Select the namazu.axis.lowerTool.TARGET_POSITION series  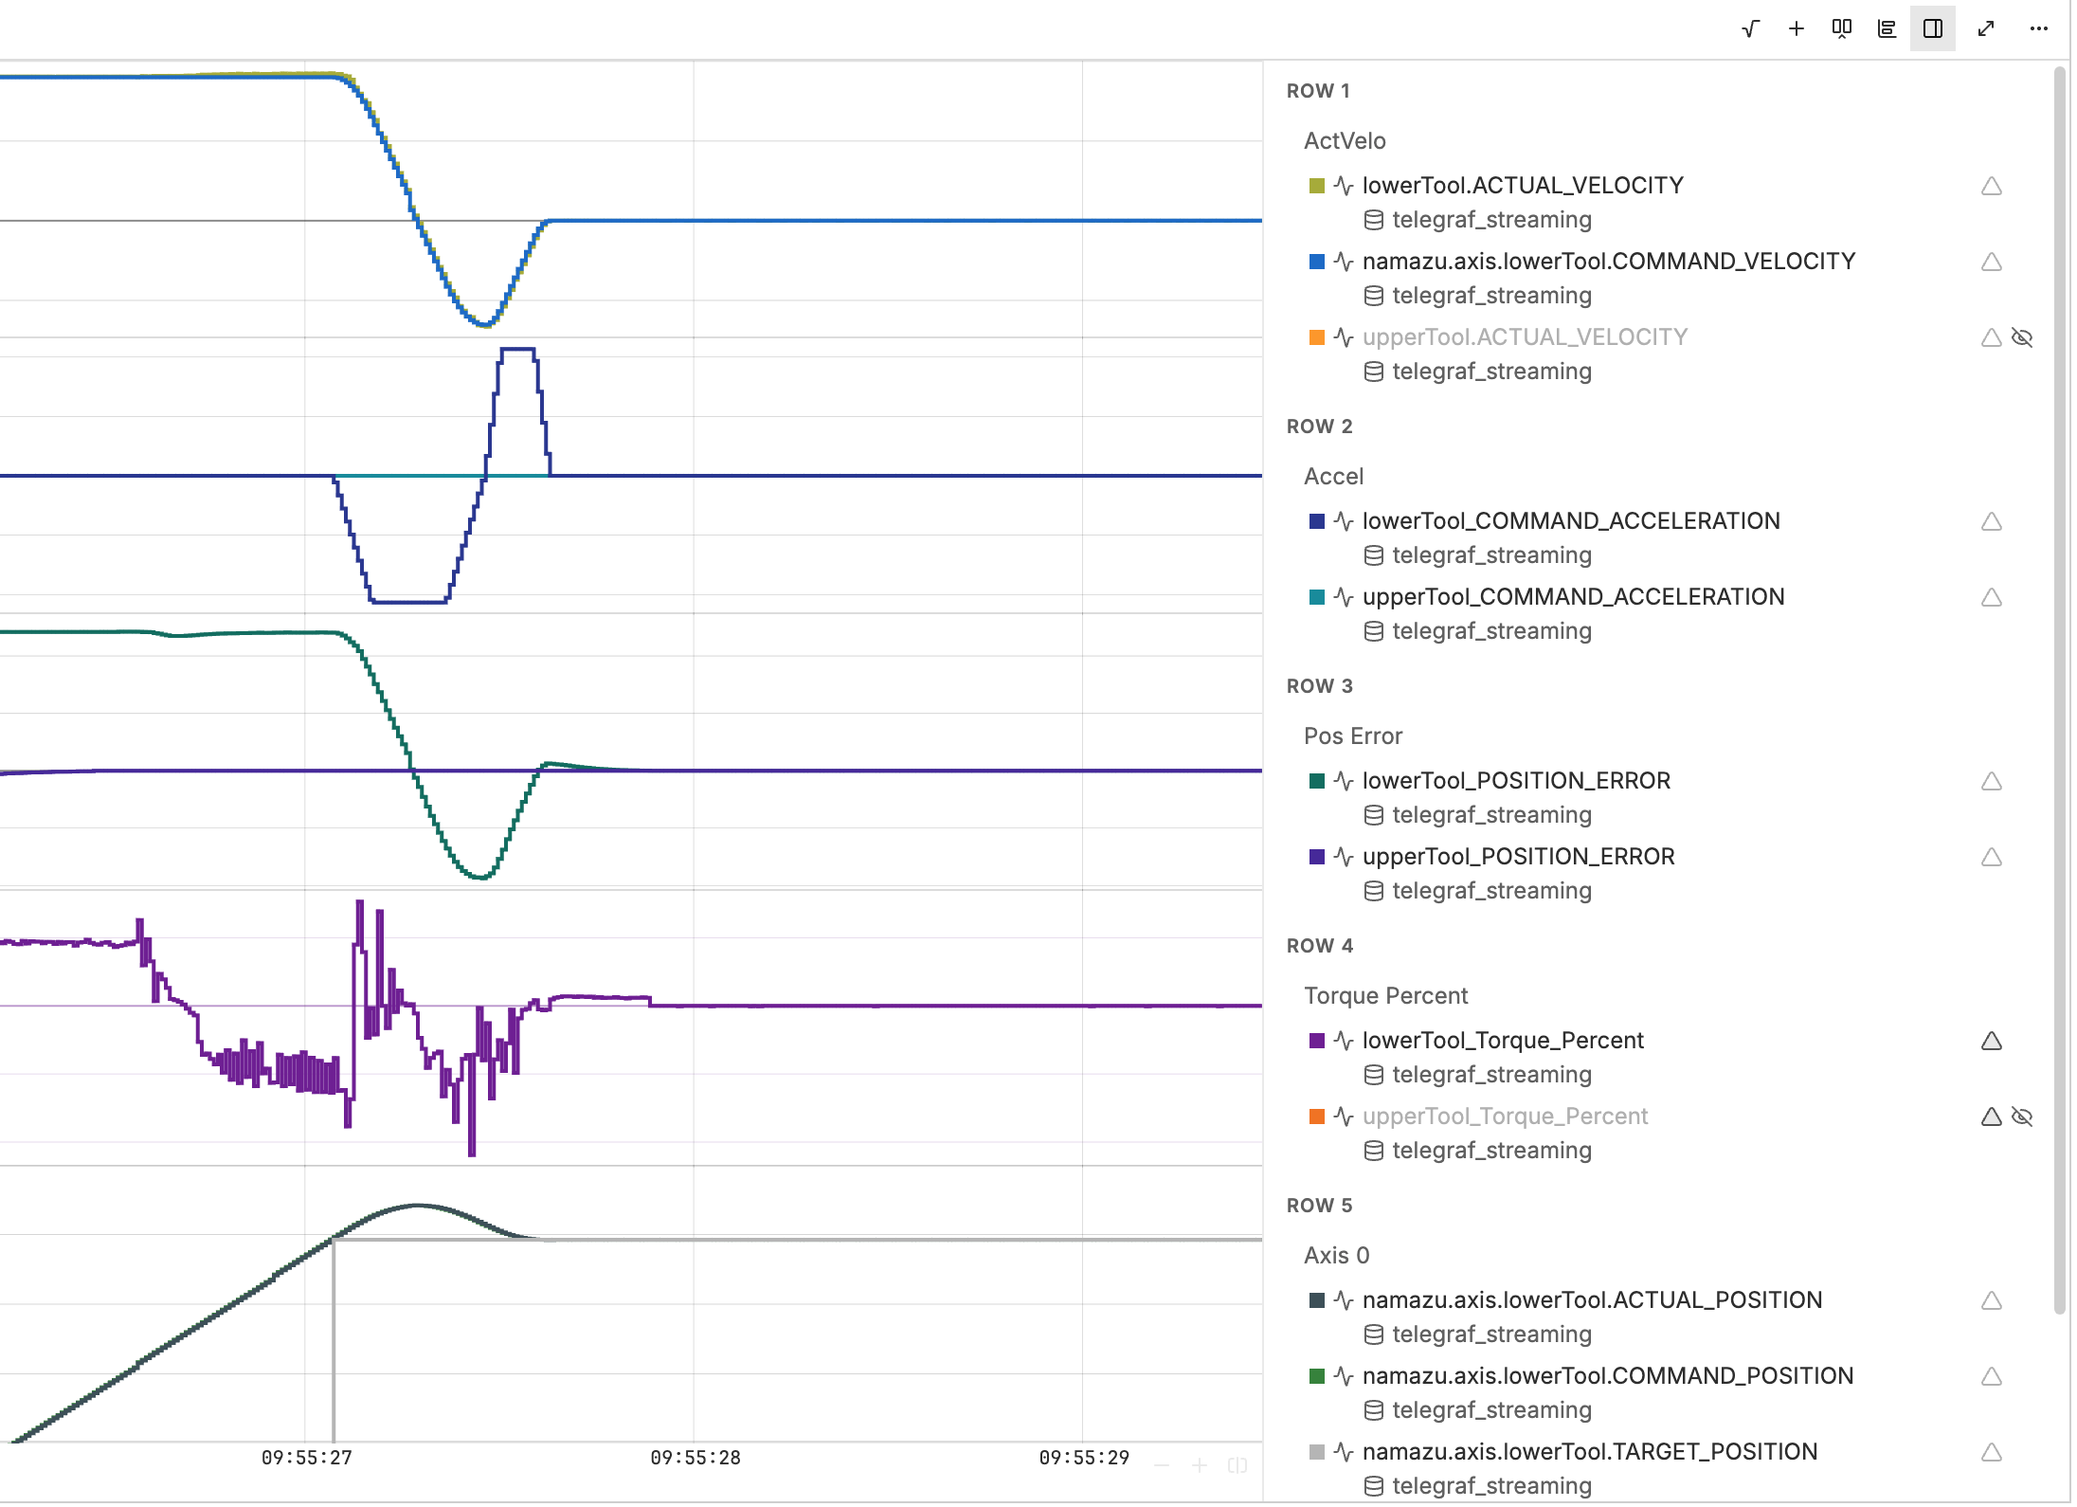click(x=1589, y=1452)
